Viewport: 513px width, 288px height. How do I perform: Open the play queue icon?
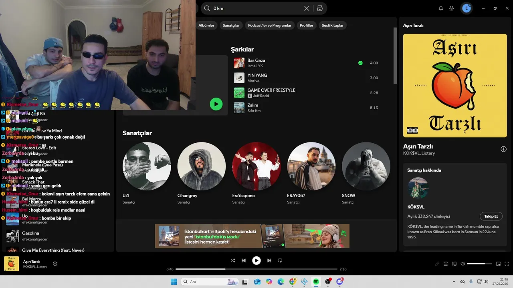pos(446,264)
